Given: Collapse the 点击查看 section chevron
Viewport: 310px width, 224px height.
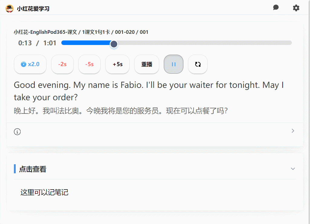Looking at the screenshot, I should [292, 169].
